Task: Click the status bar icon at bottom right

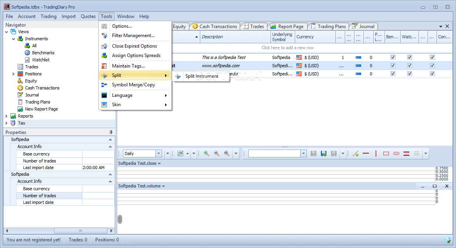Action: pyautogui.click(x=448, y=240)
